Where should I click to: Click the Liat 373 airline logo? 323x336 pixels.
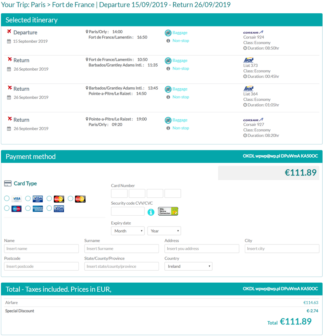pyautogui.click(x=248, y=60)
